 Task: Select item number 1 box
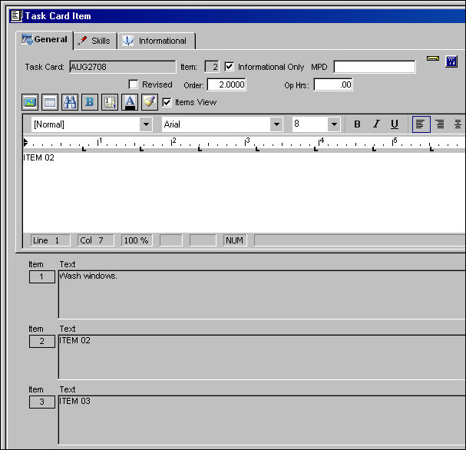[x=42, y=276]
